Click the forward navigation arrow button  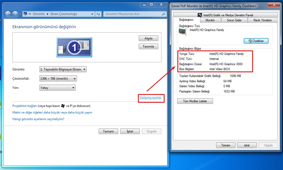[x=15, y=14]
